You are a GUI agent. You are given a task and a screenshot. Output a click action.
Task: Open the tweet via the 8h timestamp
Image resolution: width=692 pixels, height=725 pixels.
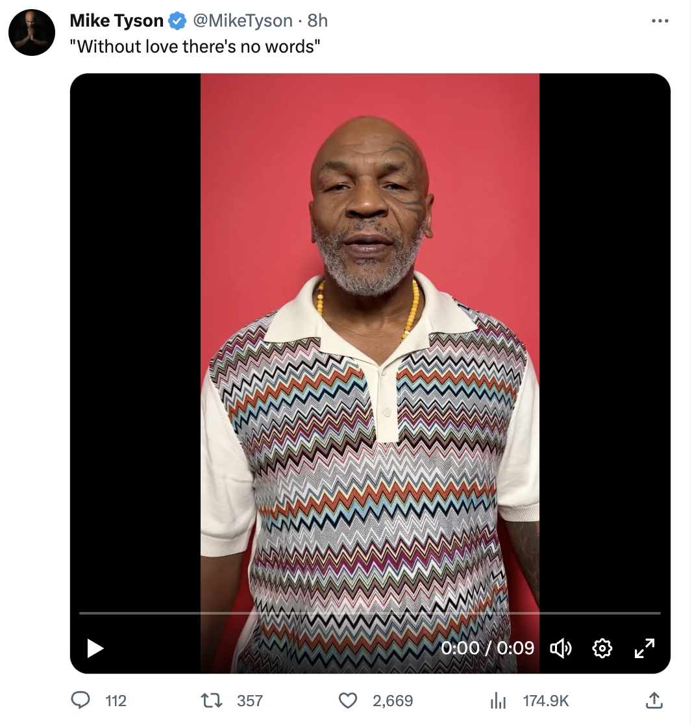(318, 21)
